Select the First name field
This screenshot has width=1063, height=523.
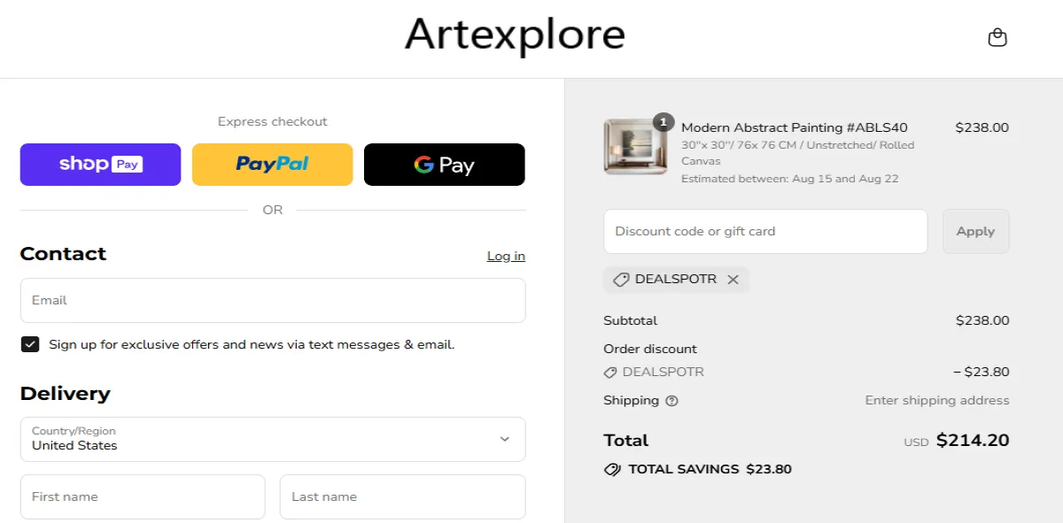[x=142, y=496]
